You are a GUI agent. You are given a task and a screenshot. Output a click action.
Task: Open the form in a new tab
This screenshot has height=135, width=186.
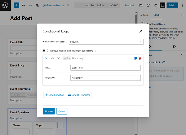[x=148, y=5]
